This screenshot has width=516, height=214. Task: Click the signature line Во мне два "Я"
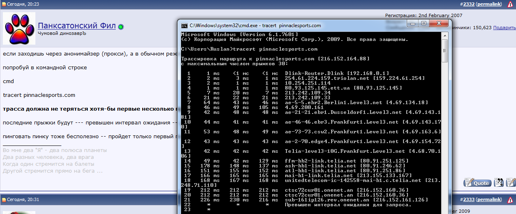pos(54,150)
